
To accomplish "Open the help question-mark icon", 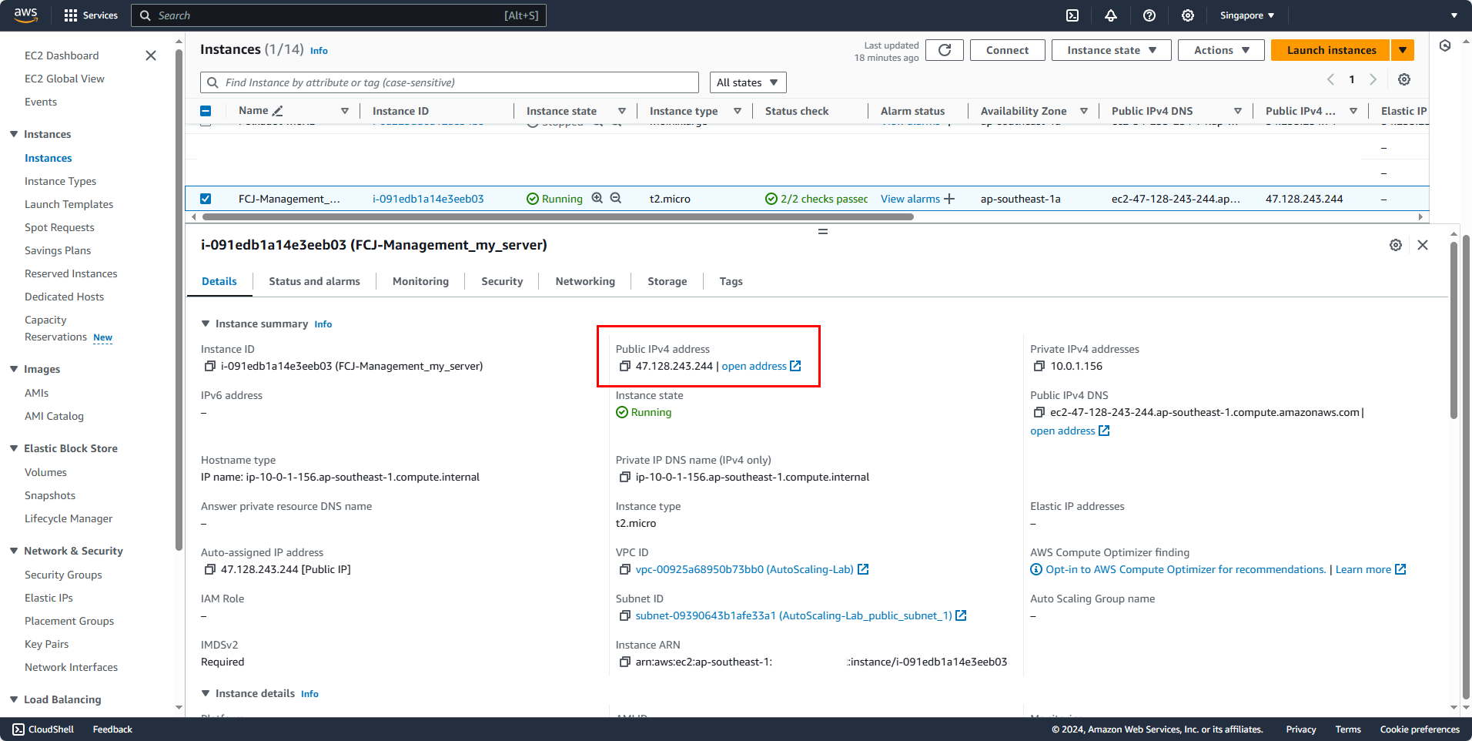I will pyautogui.click(x=1149, y=15).
